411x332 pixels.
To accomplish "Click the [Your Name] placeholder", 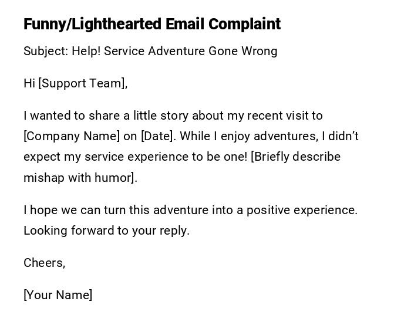I will (x=58, y=295).
